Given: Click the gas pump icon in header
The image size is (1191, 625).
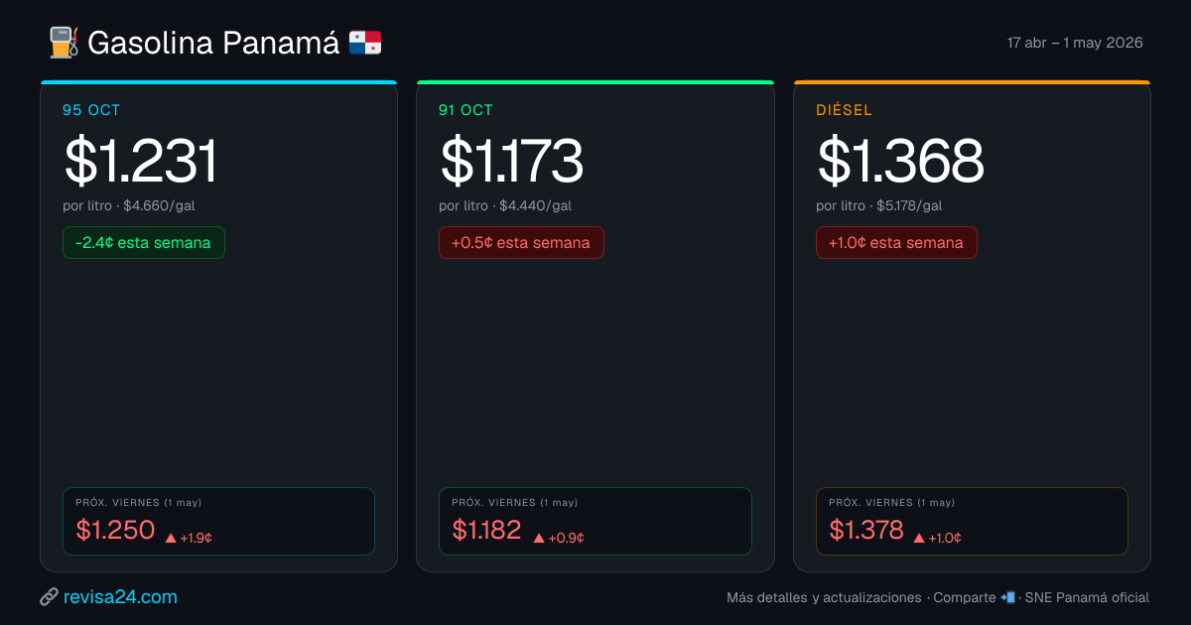Looking at the screenshot, I should (64, 43).
